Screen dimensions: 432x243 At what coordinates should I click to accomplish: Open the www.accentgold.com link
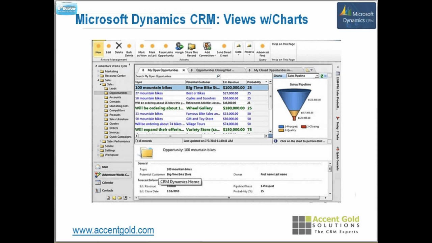tap(113, 231)
